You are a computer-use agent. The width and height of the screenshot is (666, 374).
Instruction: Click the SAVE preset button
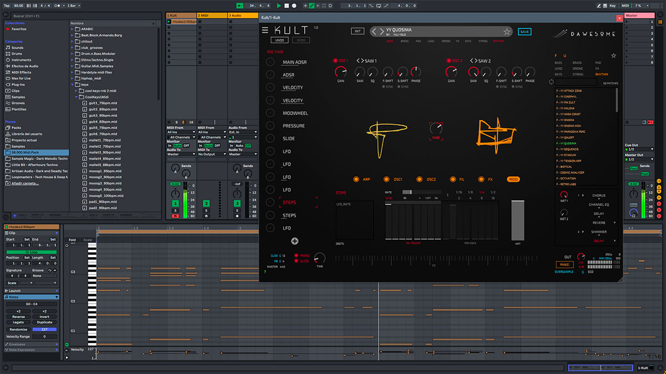coord(524,32)
